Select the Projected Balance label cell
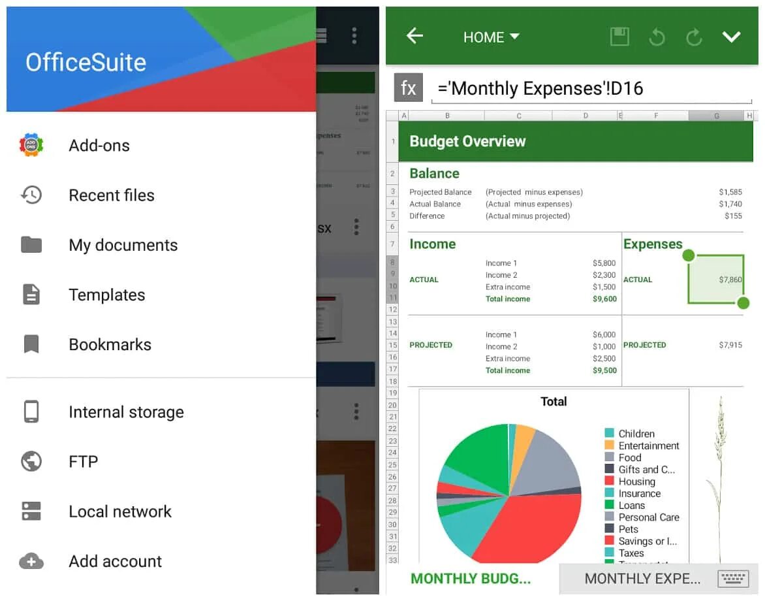The width and height of the screenshot is (765, 601). pos(441,192)
